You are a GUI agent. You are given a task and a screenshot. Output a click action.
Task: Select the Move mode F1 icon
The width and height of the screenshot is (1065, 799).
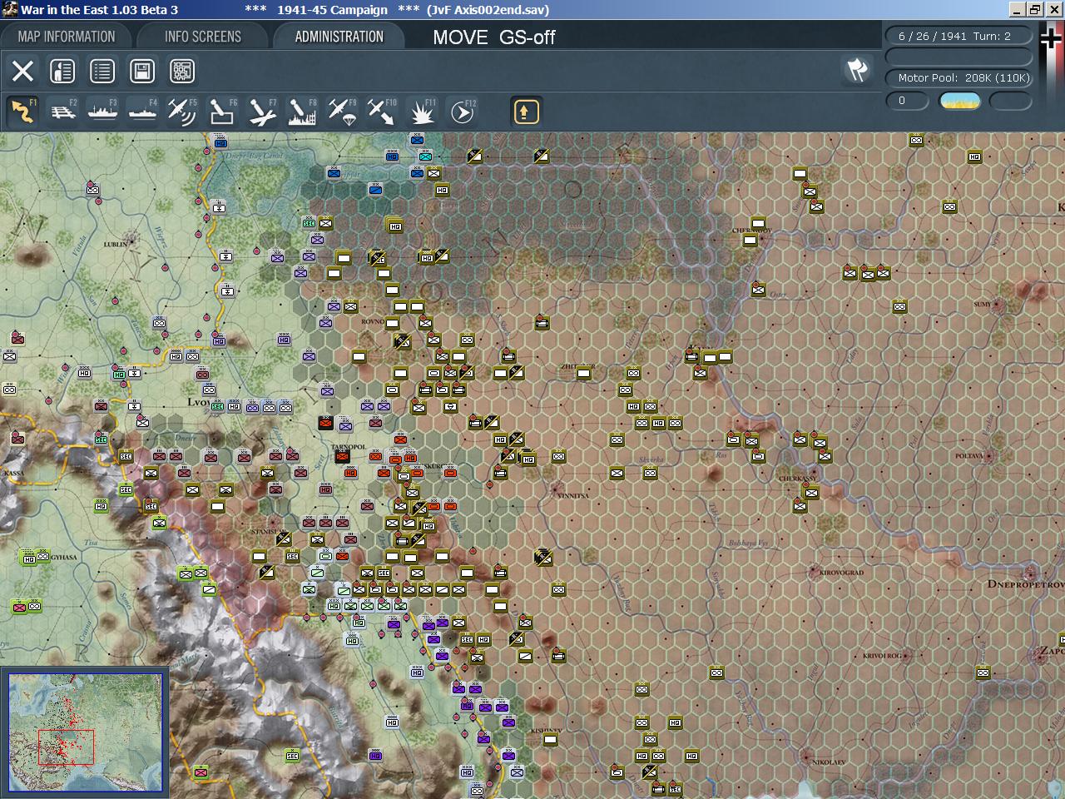pos(23,112)
